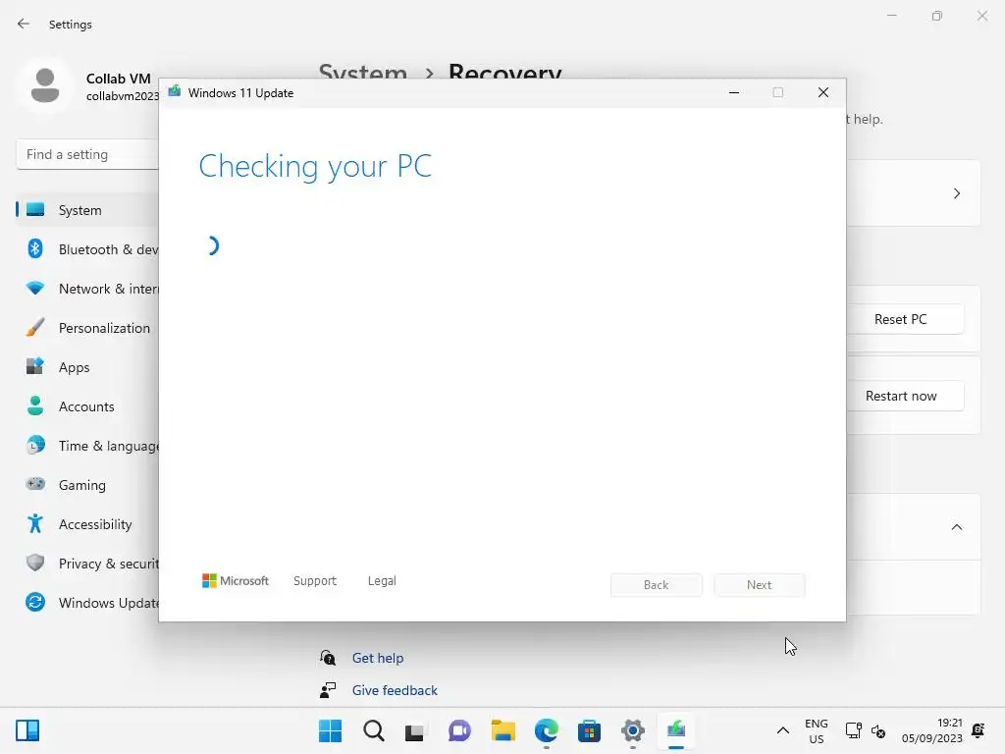Open the Collab VM account profile

click(x=89, y=86)
